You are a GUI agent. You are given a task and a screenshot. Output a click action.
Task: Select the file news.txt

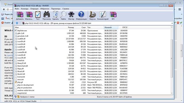[20, 80]
